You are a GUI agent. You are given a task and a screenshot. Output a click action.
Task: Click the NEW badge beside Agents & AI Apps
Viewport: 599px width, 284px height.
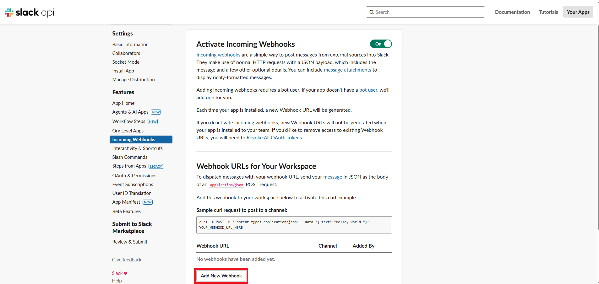156,112
